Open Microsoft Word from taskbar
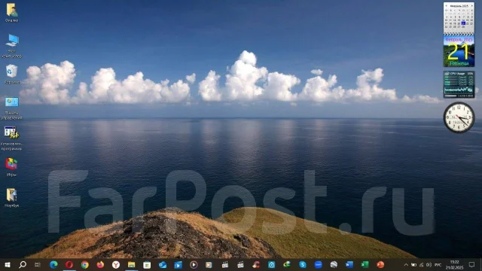482x271 pixels. tap(349, 264)
